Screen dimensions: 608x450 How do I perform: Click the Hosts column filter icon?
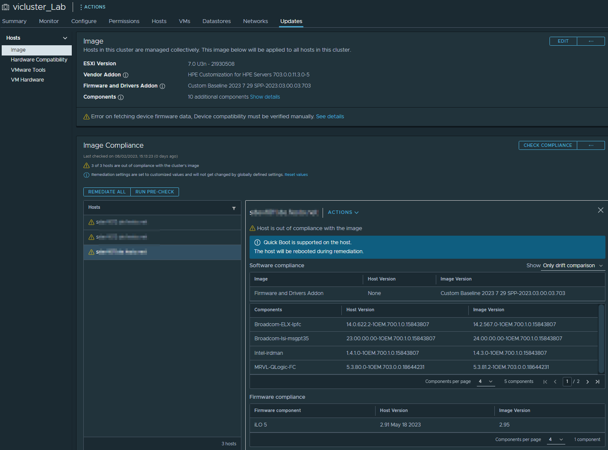click(x=234, y=208)
